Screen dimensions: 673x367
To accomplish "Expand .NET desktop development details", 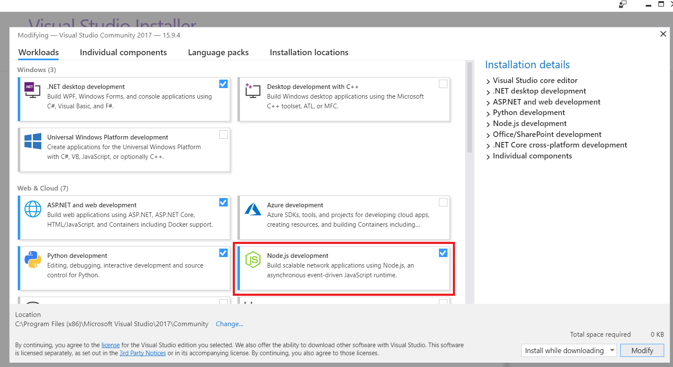I will (488, 92).
